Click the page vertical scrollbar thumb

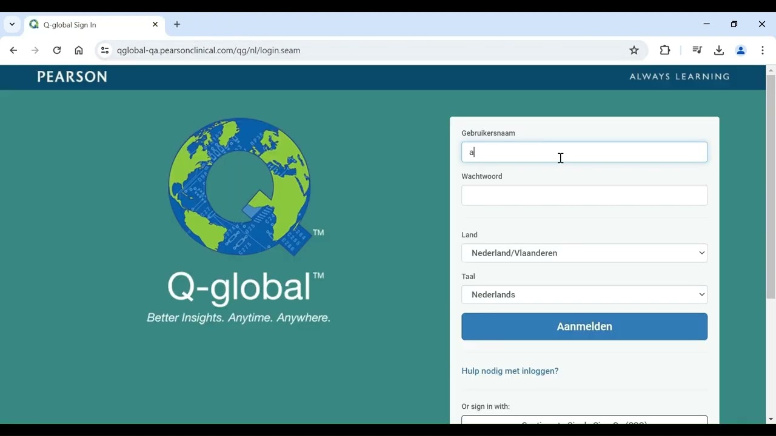(771, 187)
